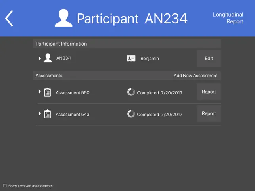The height and width of the screenshot is (191, 255).
Task: Enable Show archived assessments checkbox
Action: point(5,185)
